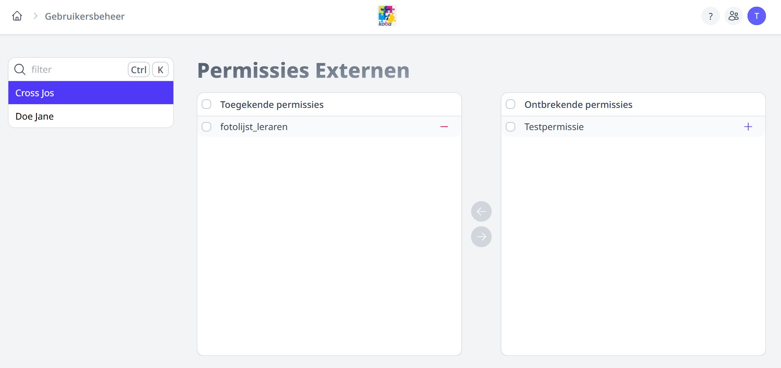
Task: Open Gebruikersbeheer from the breadcrumb
Action: click(x=85, y=16)
